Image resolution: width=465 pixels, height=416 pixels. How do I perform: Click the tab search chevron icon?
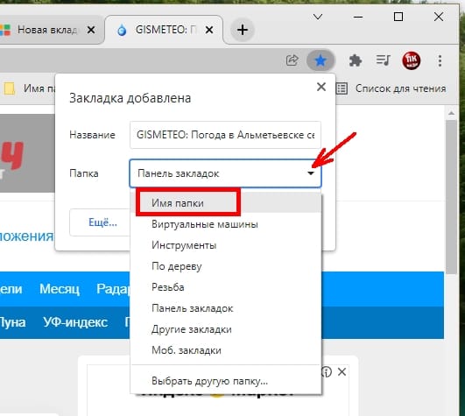(x=318, y=17)
